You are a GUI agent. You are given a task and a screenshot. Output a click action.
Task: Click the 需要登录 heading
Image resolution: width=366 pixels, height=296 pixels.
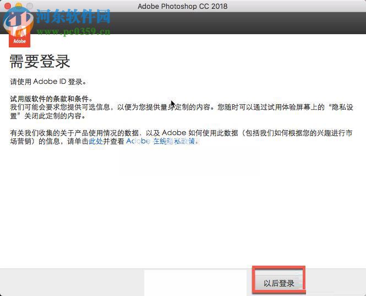[40, 62]
